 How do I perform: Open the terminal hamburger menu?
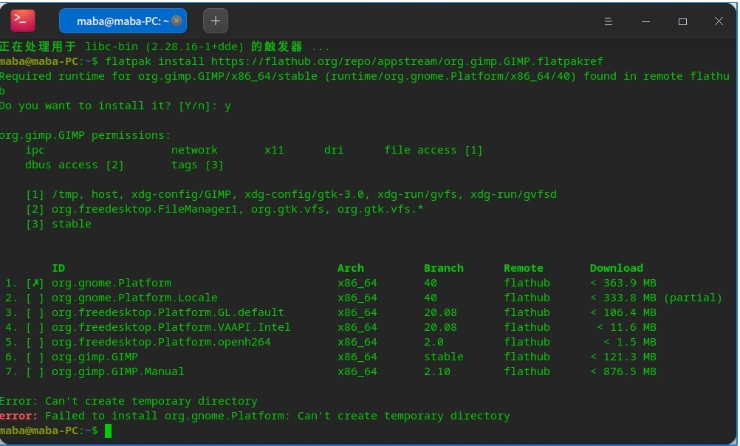click(x=610, y=21)
